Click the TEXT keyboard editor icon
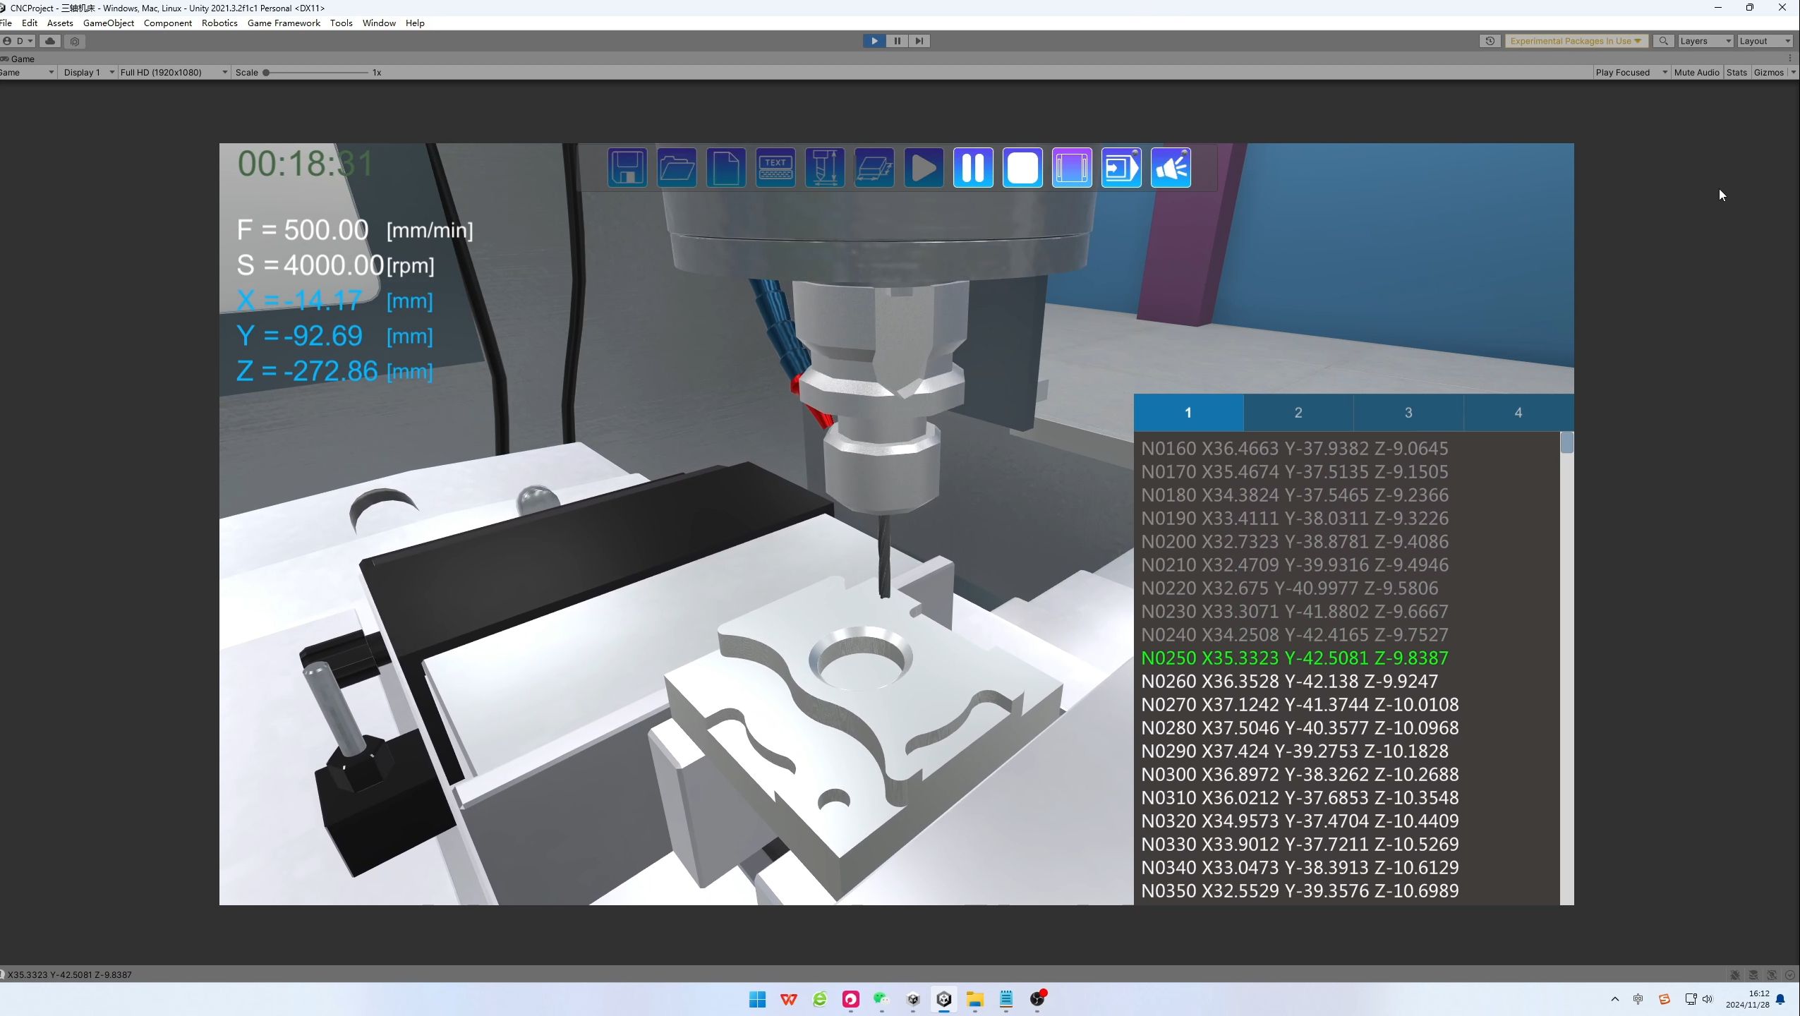 pos(775,168)
